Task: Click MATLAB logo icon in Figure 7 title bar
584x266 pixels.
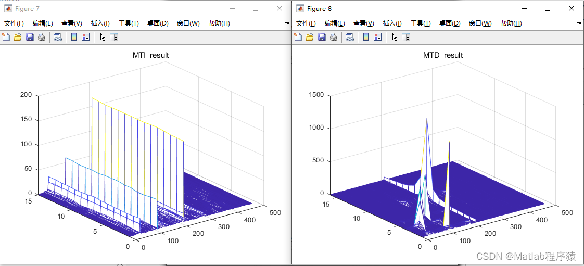Action: [x=8, y=8]
